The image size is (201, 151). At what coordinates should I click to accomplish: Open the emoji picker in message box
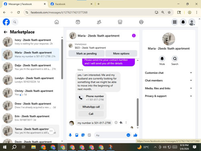coord(128,135)
